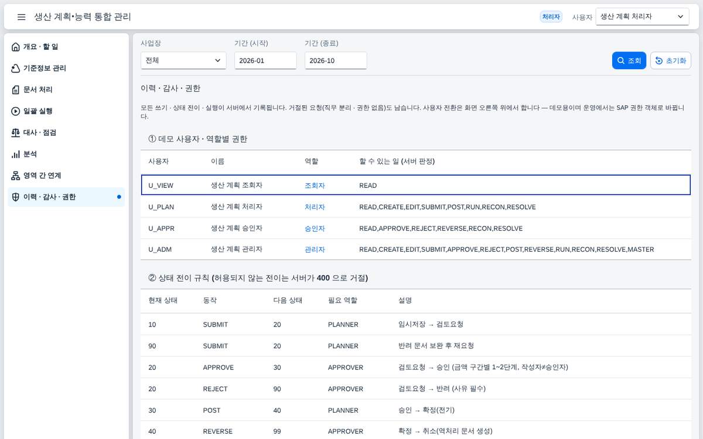Click the app title 생산 계획•능력 통합 관리
This screenshot has height=439, width=703.
pyautogui.click(x=83, y=17)
